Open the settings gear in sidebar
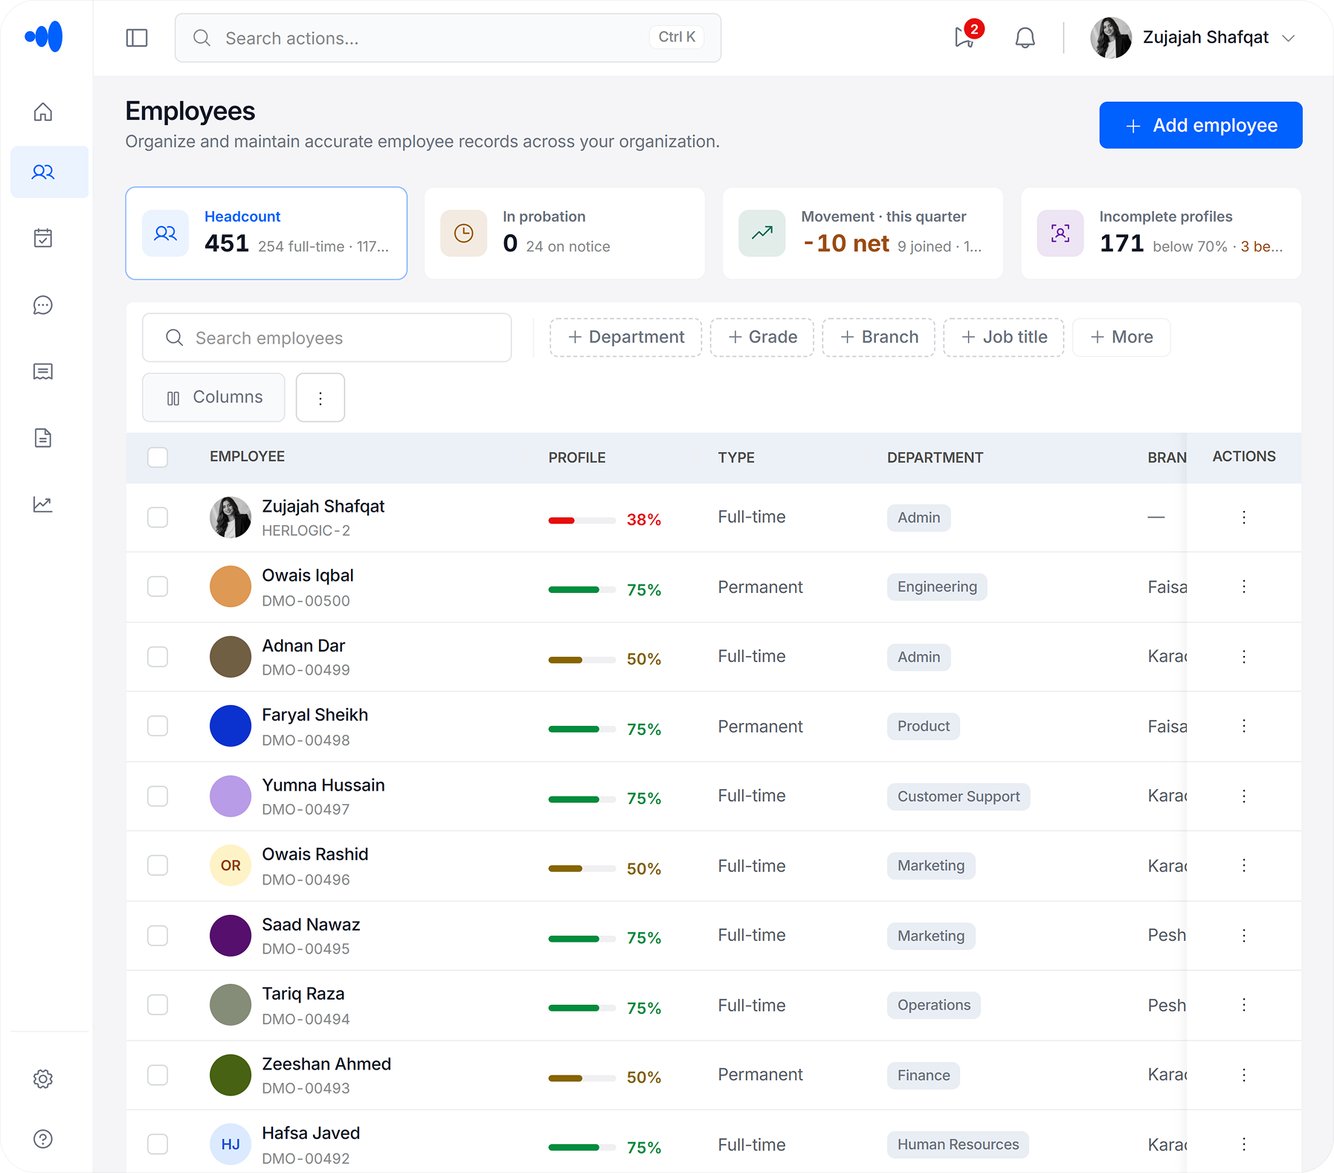The height and width of the screenshot is (1173, 1334). (x=43, y=1079)
